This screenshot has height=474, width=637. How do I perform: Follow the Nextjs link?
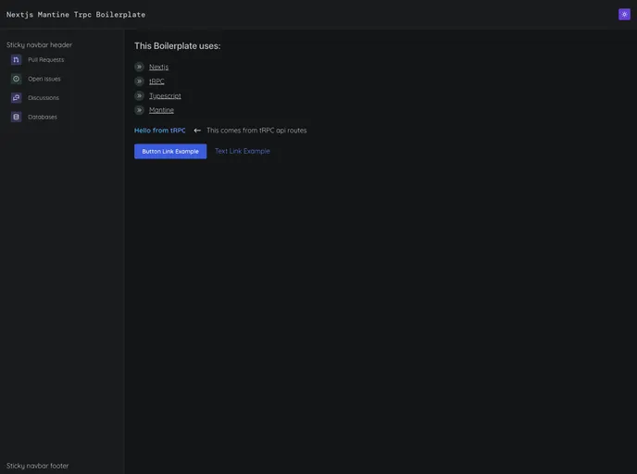(158, 67)
